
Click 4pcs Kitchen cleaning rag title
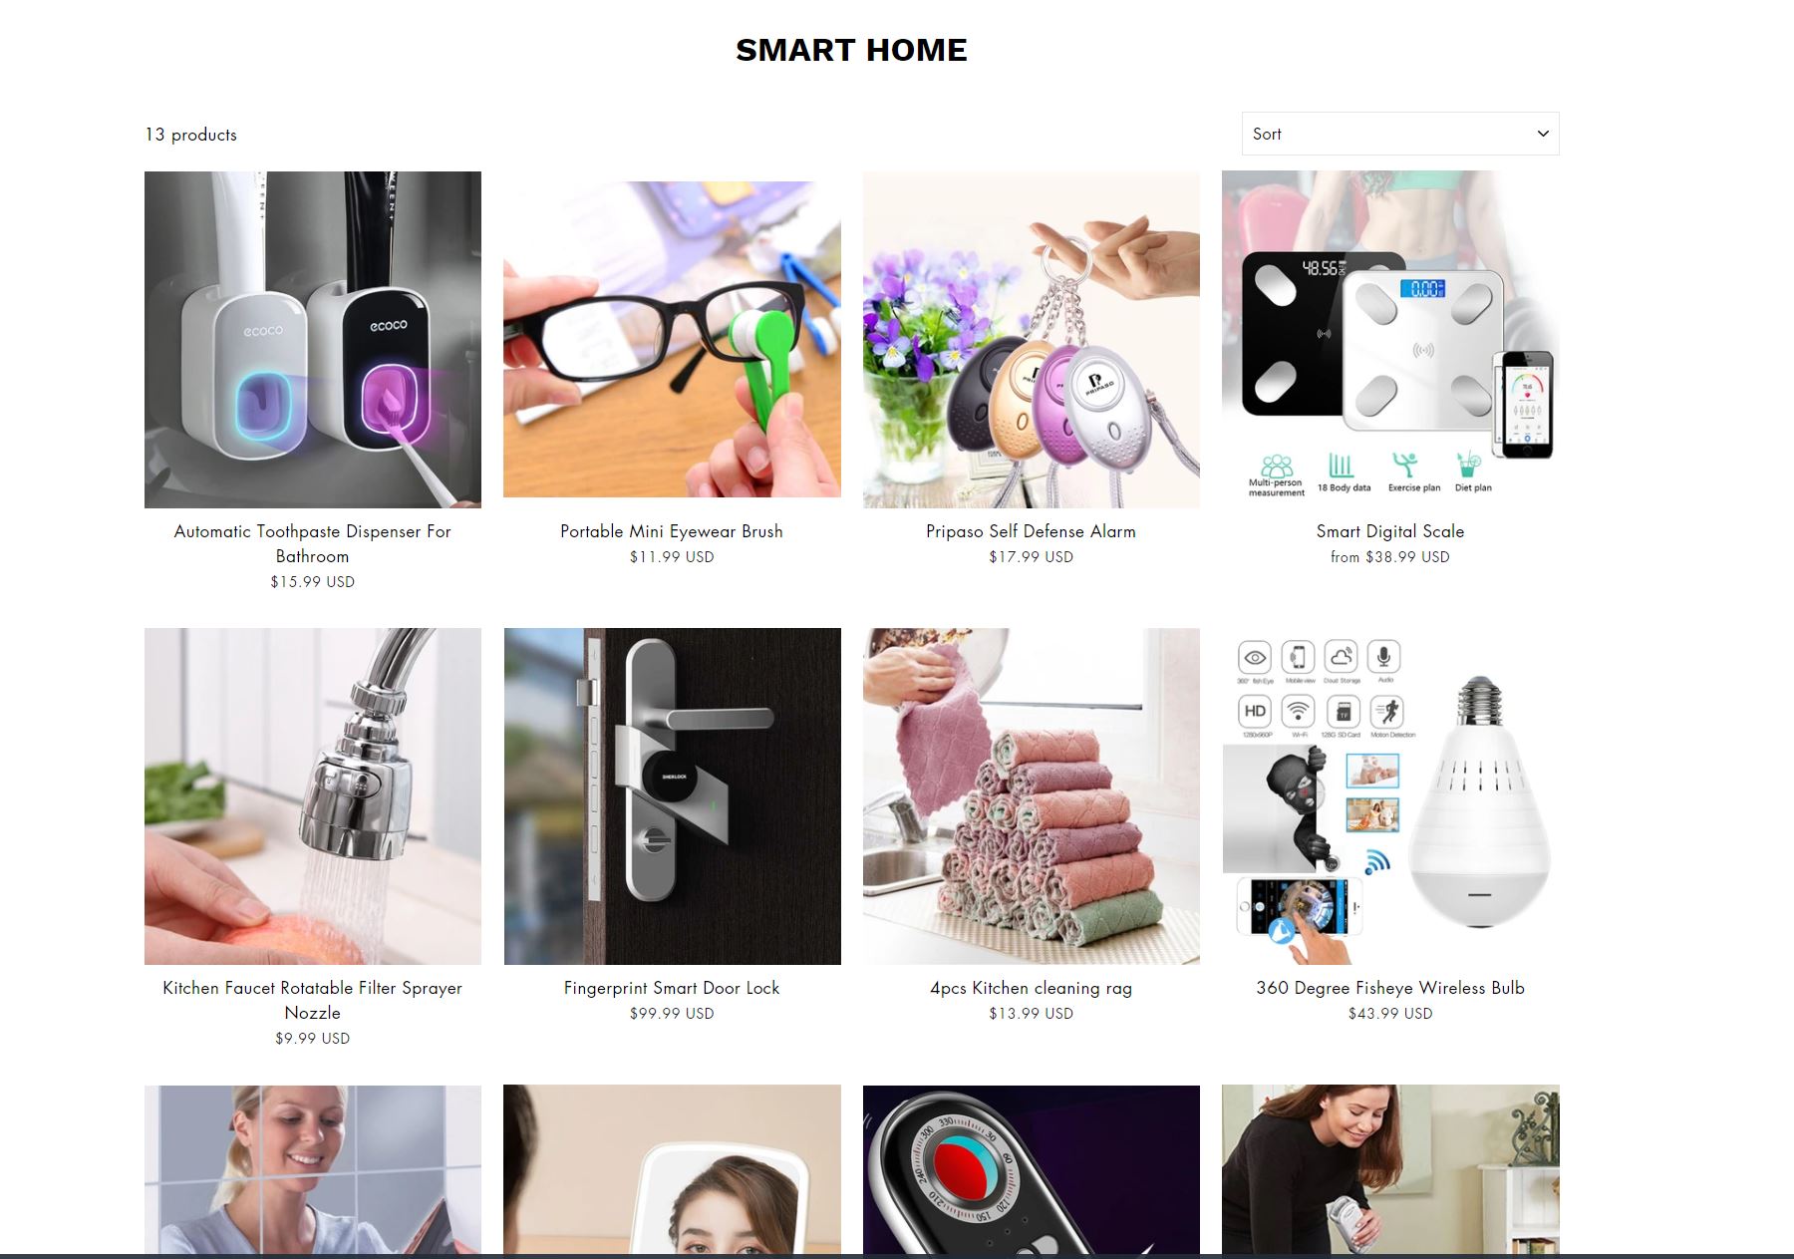(x=1032, y=988)
